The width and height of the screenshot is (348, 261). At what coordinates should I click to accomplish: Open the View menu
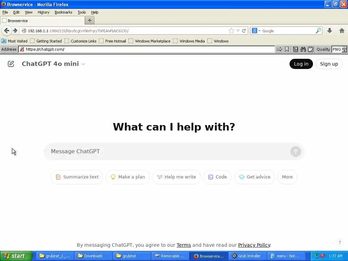[x=29, y=12]
